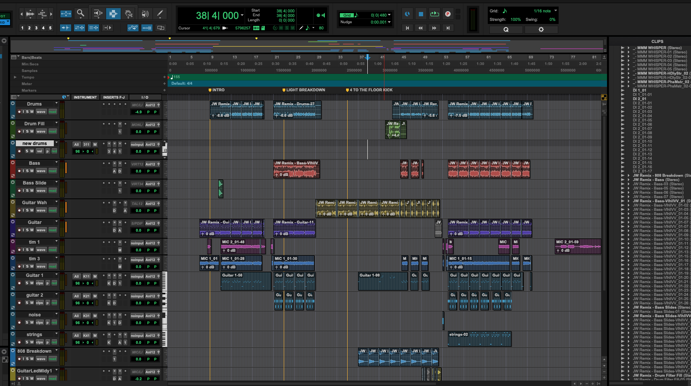This screenshot has width=691, height=386.
Task: Open Bass track input VIRT12 selector
Action: click(137, 164)
